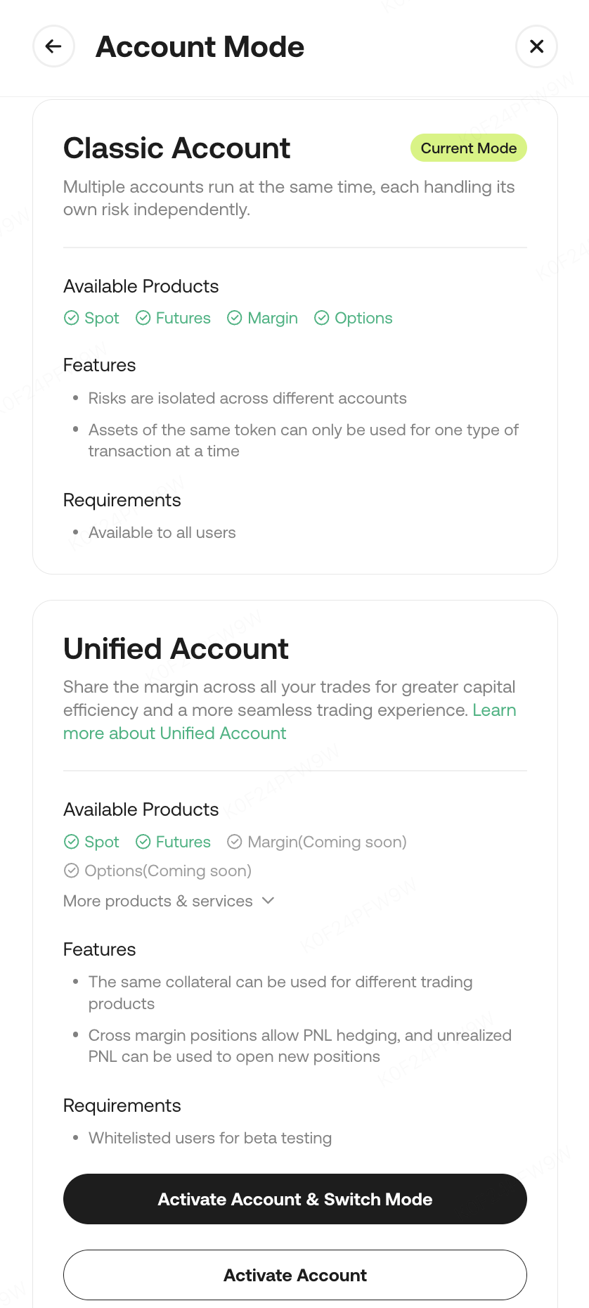
Task: Select the Classic Account heading
Action: [176, 148]
